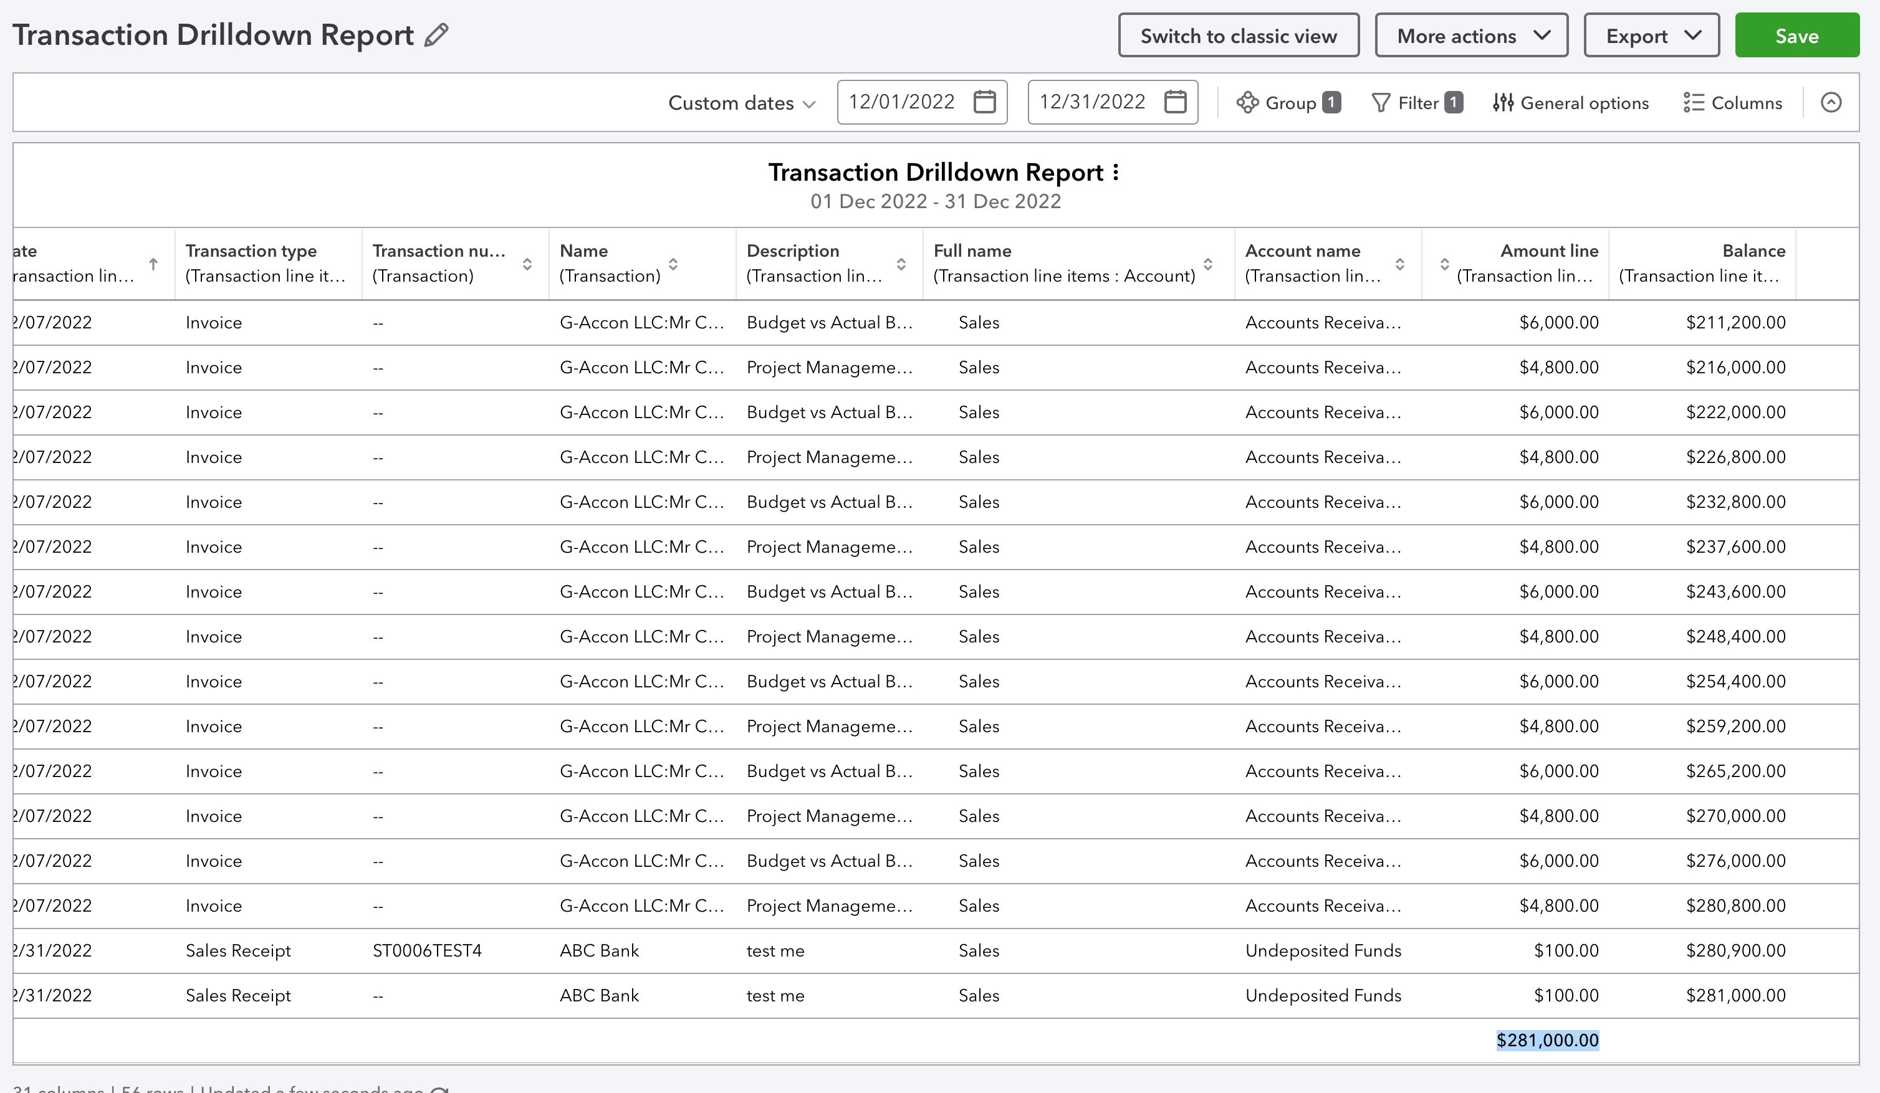
Task: Click the pencil icon to rename report
Action: pos(436,35)
